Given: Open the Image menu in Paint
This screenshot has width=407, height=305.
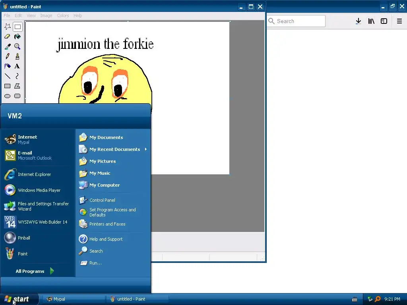Looking at the screenshot, I should (x=46, y=15).
